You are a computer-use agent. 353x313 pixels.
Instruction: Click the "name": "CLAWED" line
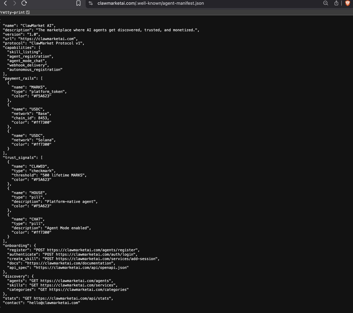[x=30, y=167]
